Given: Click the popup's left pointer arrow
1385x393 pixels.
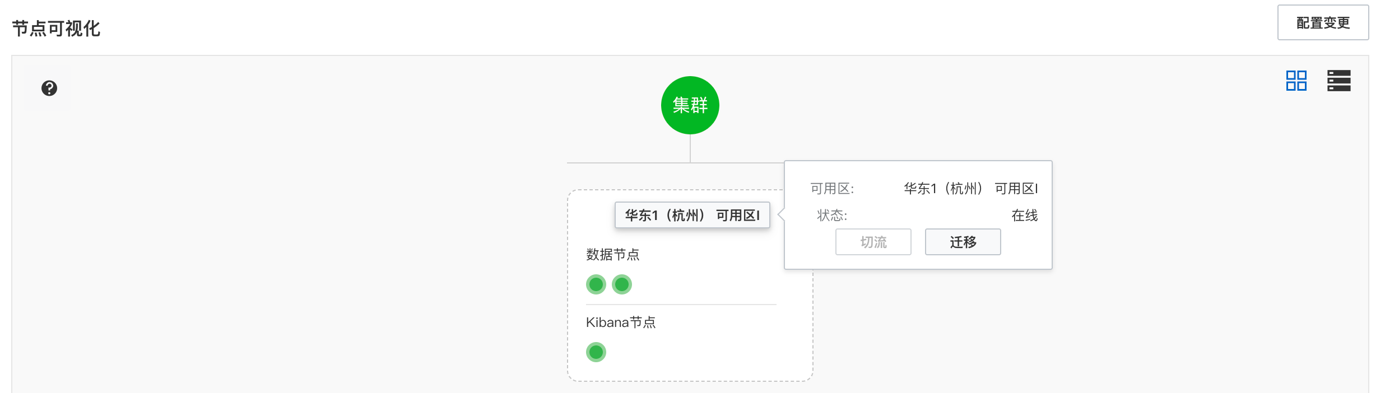Looking at the screenshot, I should 781,215.
